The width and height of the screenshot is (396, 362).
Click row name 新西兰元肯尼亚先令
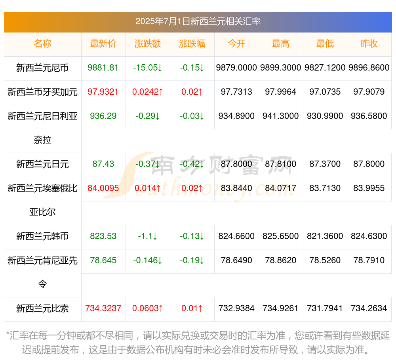pos(42,272)
